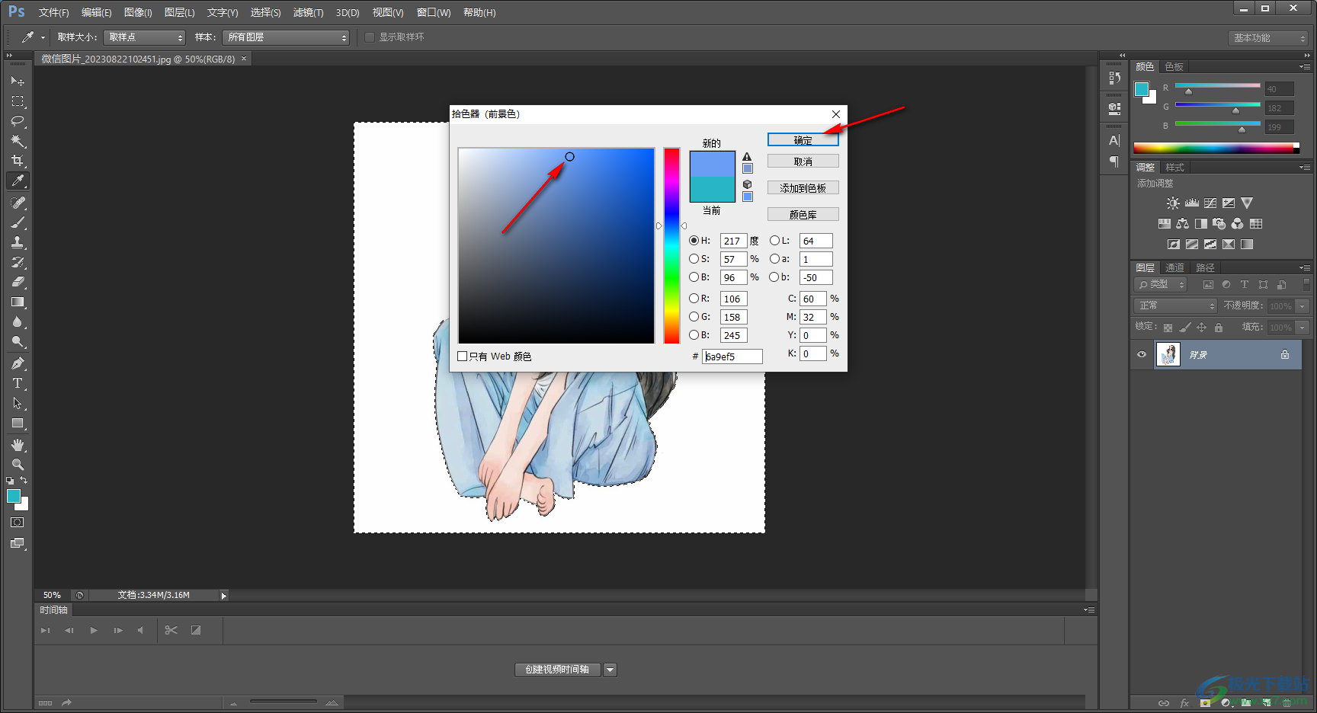
Task: Select the Path Selection tool
Action: pyautogui.click(x=18, y=403)
